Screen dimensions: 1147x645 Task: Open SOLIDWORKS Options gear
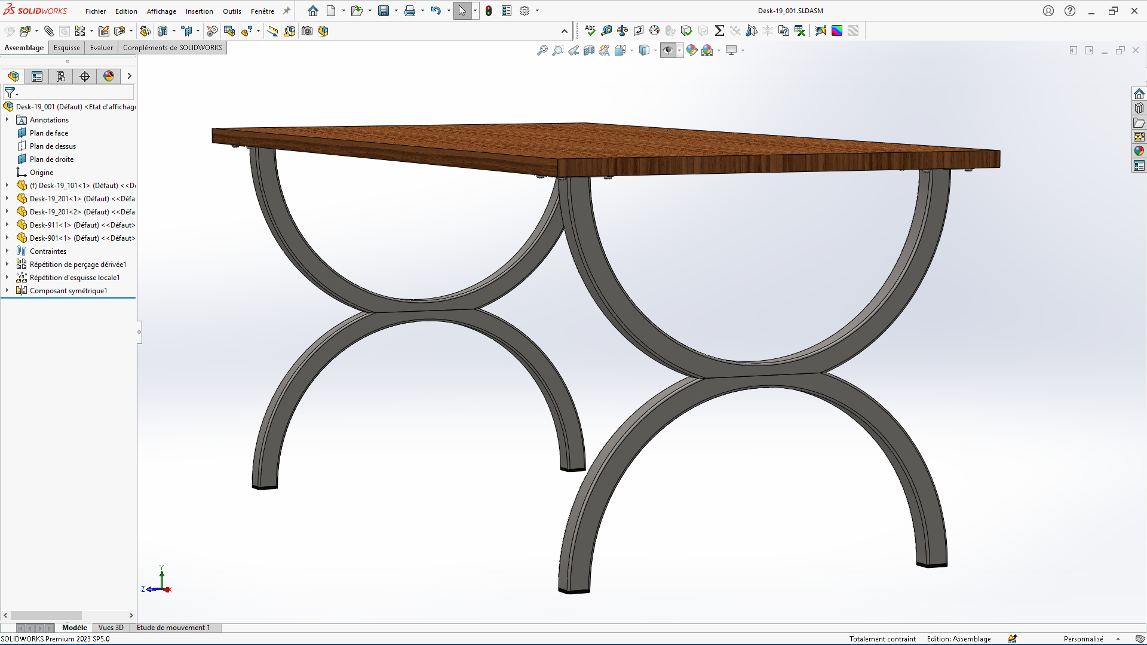pos(525,11)
